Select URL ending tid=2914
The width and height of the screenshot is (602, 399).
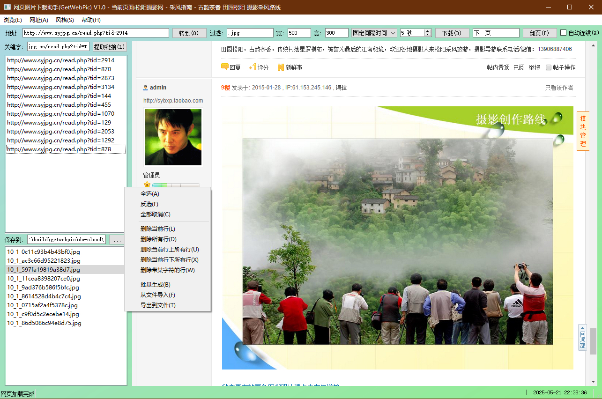66,60
